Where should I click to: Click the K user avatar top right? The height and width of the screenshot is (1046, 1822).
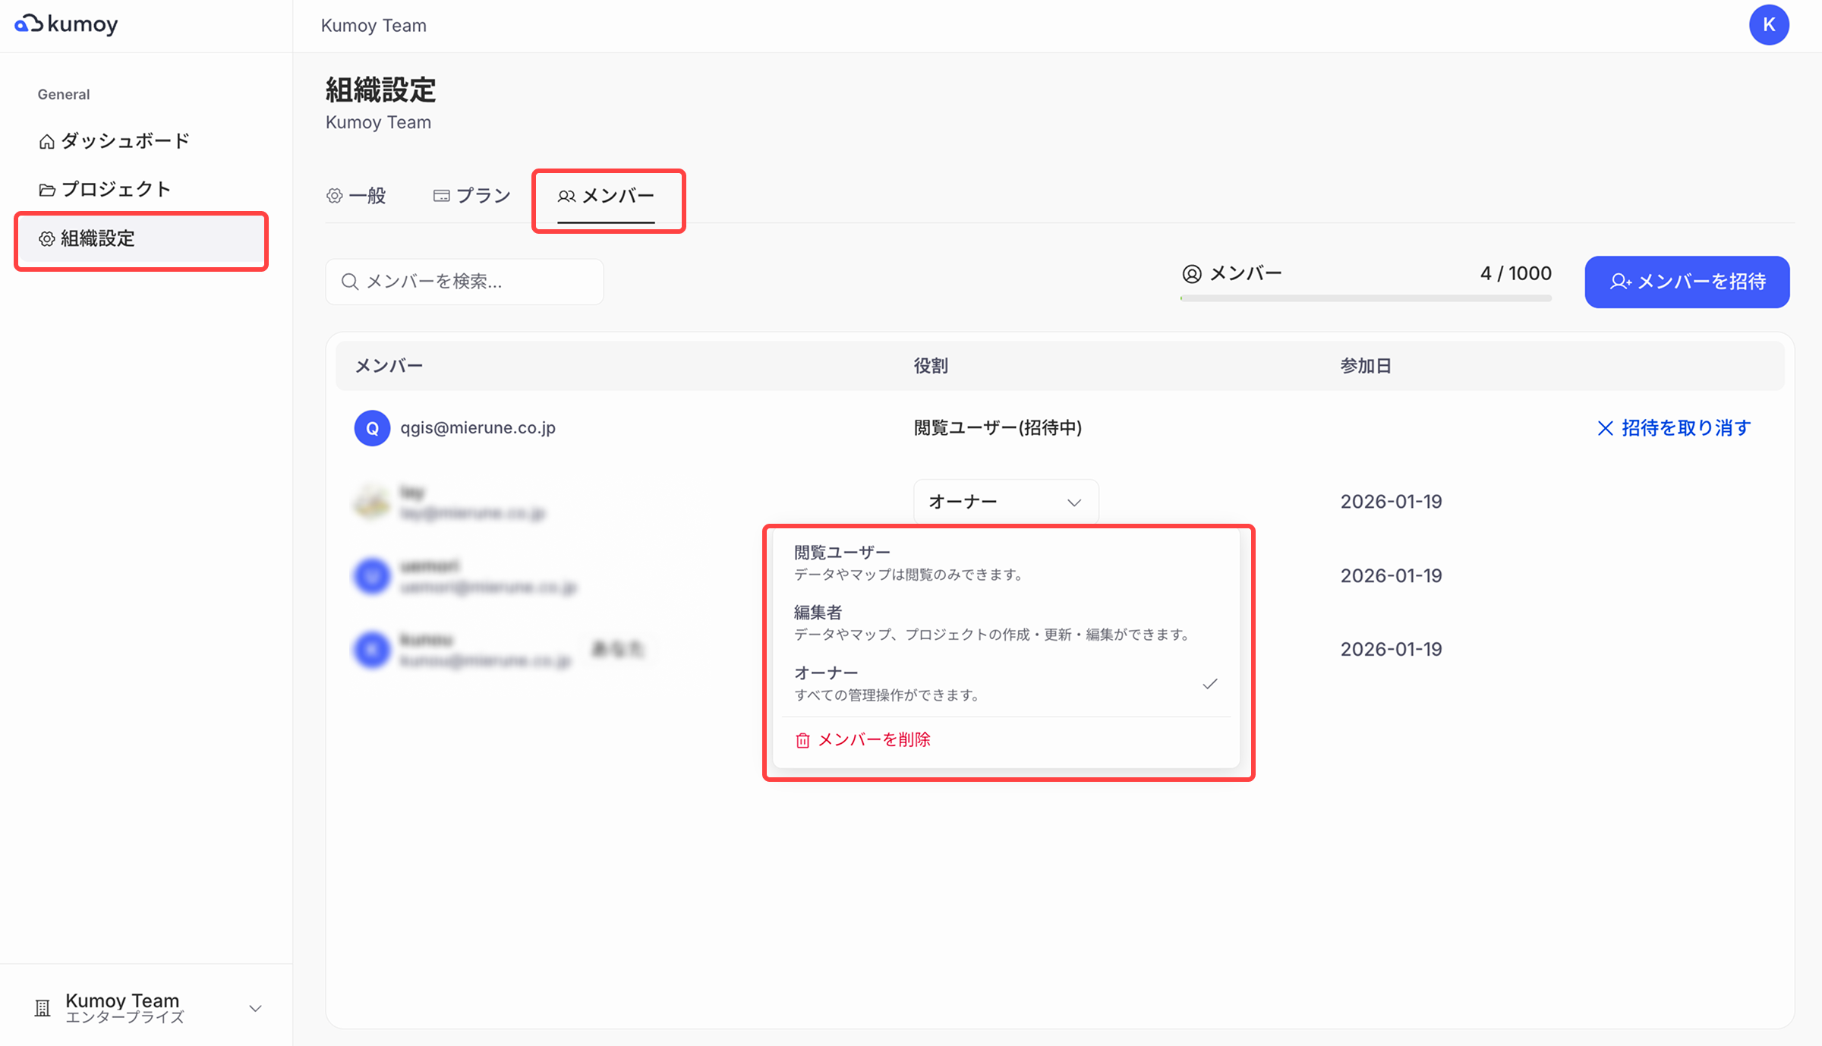(x=1768, y=25)
